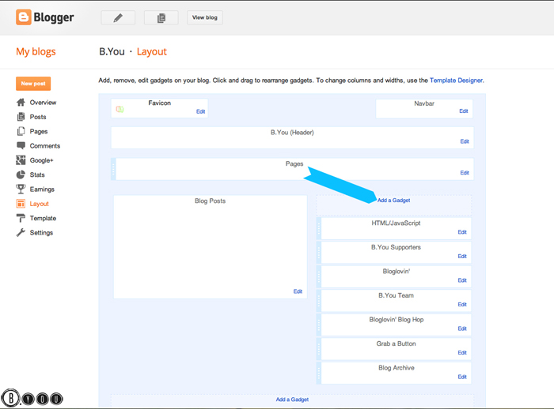Click the Layout sidebar icon

pos(21,204)
